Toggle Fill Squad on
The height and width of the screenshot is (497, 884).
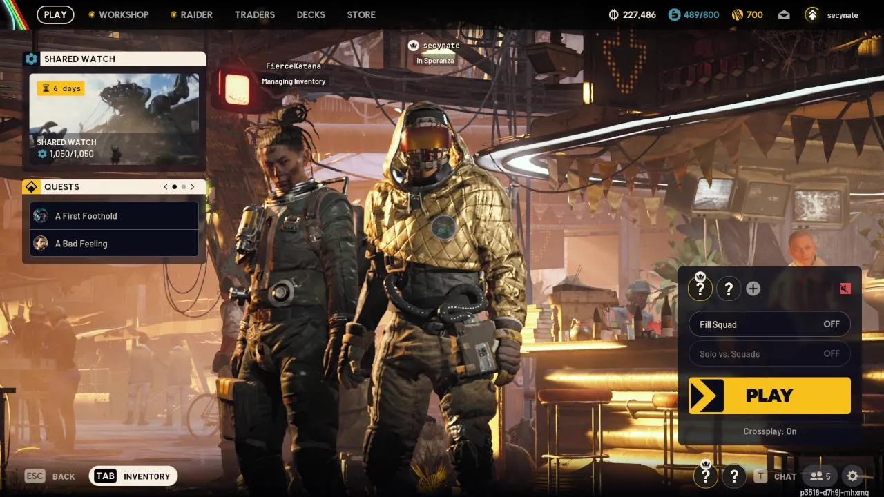click(x=769, y=324)
